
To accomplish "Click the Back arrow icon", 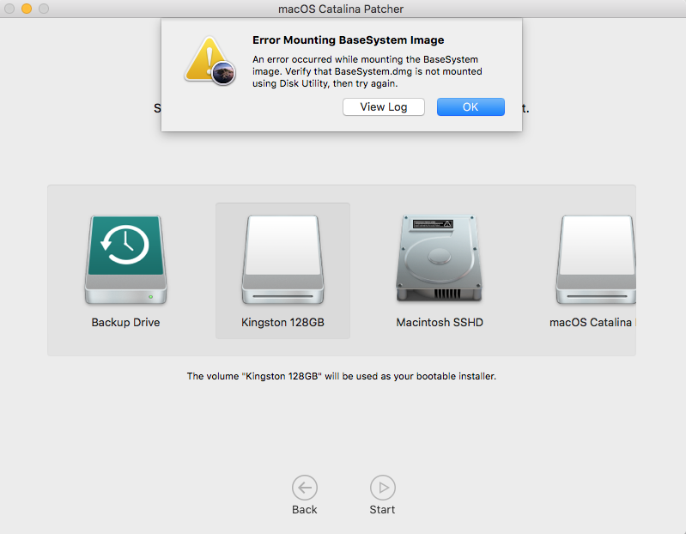I will point(305,487).
